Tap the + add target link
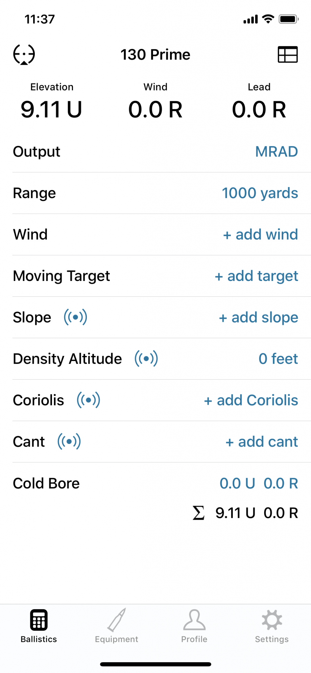 tap(256, 276)
